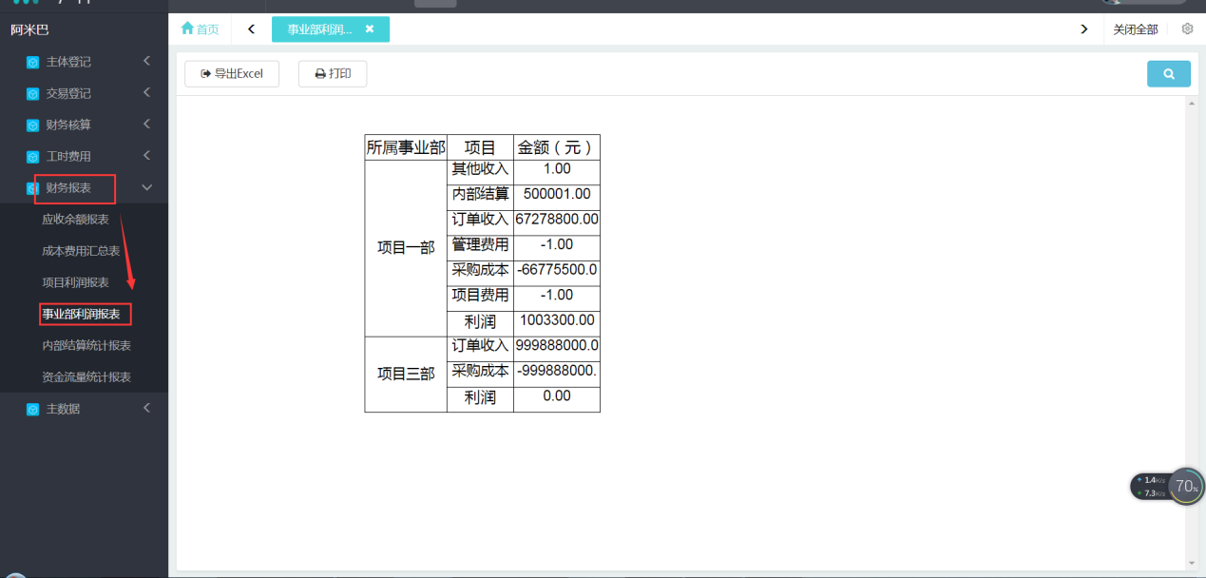Click the 项目一部 cell in the table
1206x578 pixels.
[406, 247]
